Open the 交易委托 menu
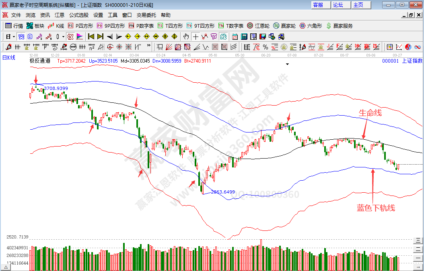 [x=146, y=15]
